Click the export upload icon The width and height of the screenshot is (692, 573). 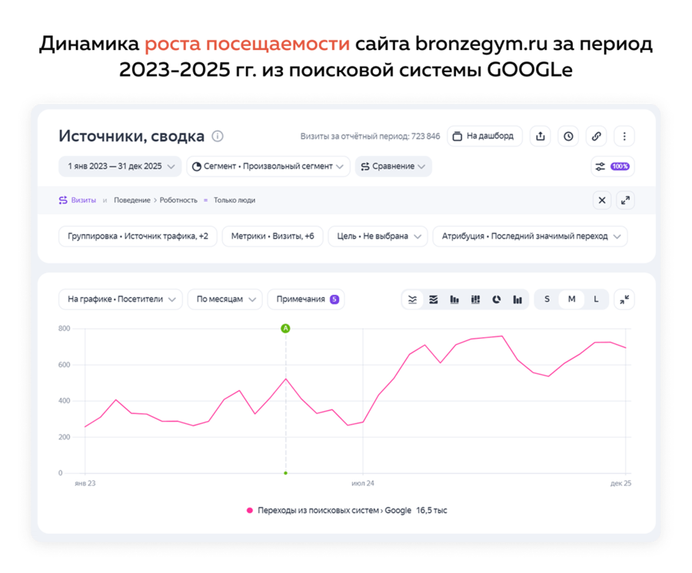tap(541, 136)
